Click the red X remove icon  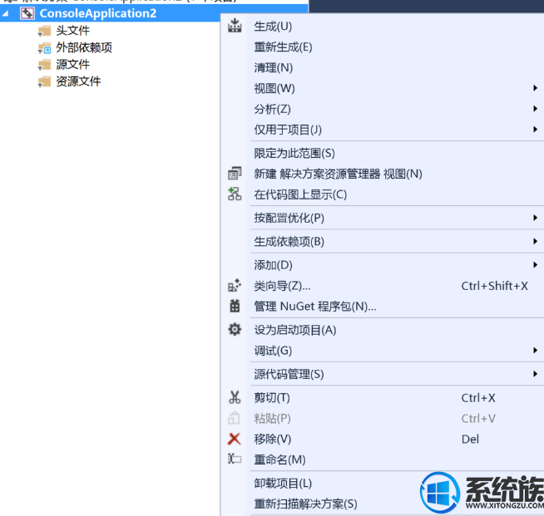click(x=235, y=439)
